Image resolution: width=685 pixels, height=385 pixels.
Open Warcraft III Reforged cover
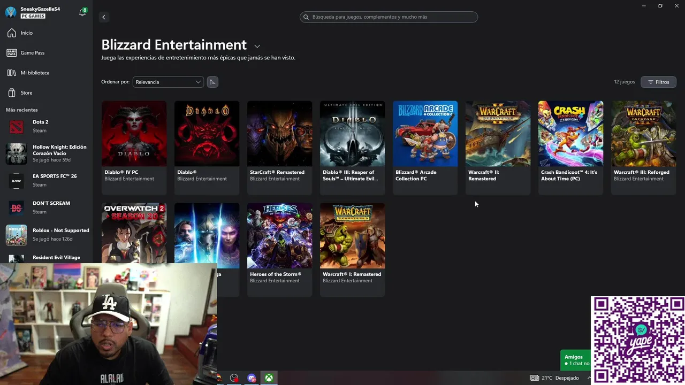coord(643,134)
